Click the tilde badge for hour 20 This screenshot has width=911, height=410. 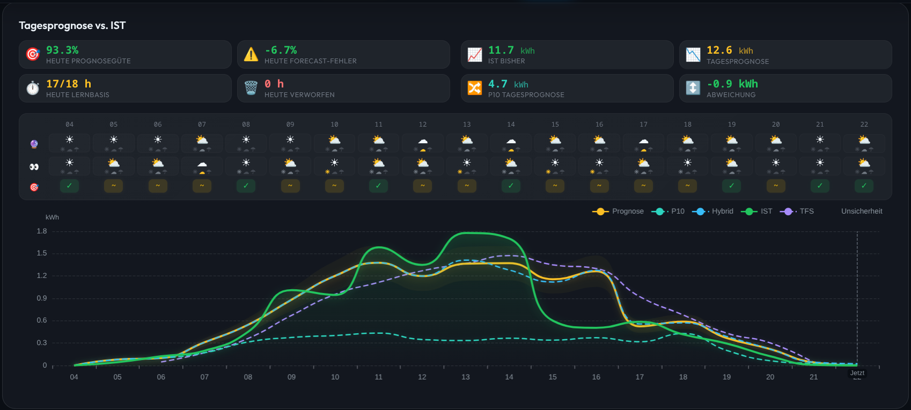tap(776, 186)
